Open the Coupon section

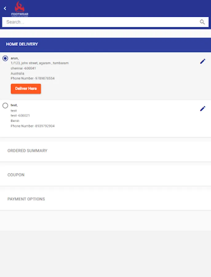[16, 175]
